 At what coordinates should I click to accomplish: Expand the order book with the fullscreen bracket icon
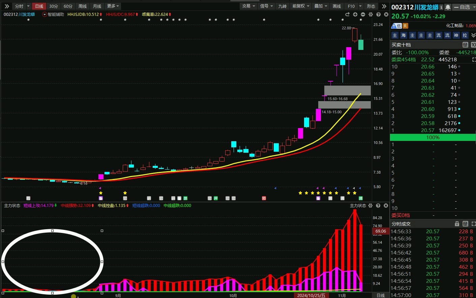tap(474, 60)
